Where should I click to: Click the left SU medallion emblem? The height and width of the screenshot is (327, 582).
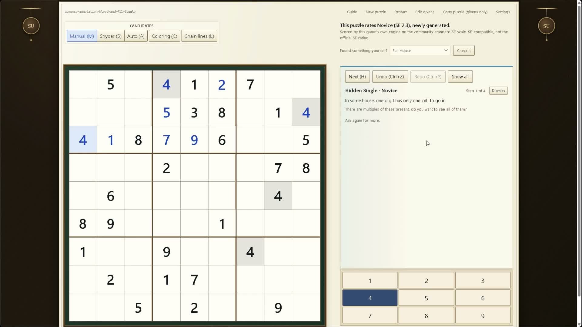tap(31, 26)
